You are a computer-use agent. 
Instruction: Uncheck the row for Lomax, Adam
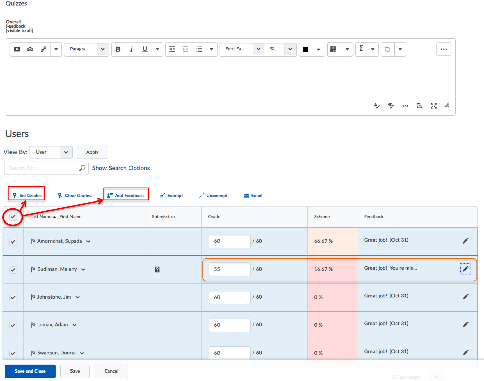coord(13,325)
